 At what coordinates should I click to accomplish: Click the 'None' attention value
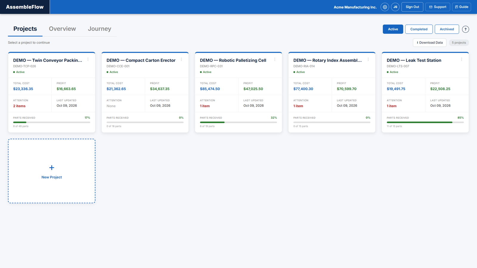coord(111,106)
